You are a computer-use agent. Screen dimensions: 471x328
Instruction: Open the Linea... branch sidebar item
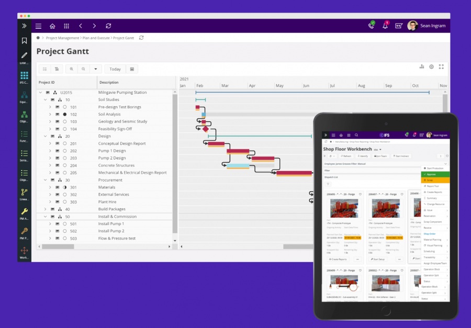pyautogui.click(x=24, y=195)
